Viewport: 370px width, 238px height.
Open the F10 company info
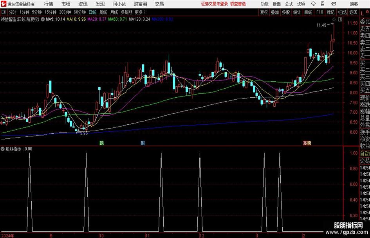pos(320,12)
